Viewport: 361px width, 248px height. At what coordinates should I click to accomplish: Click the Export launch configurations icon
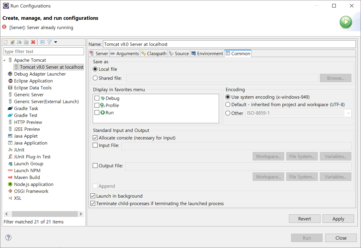coord(20,42)
